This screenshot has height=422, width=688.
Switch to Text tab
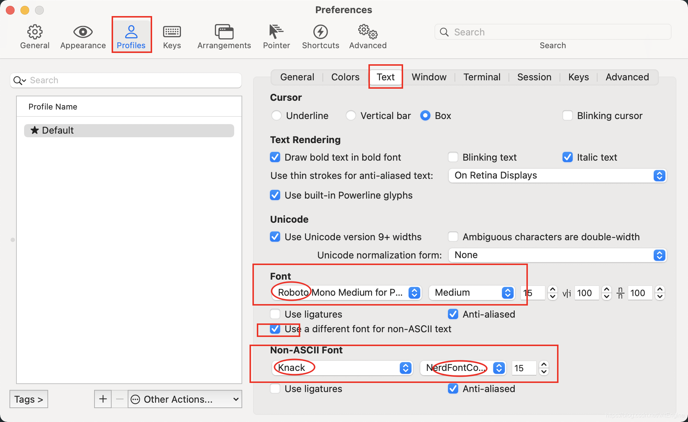pos(386,77)
